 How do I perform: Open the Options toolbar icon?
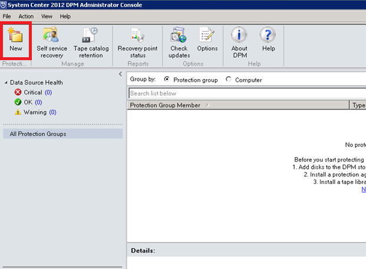coord(207,35)
